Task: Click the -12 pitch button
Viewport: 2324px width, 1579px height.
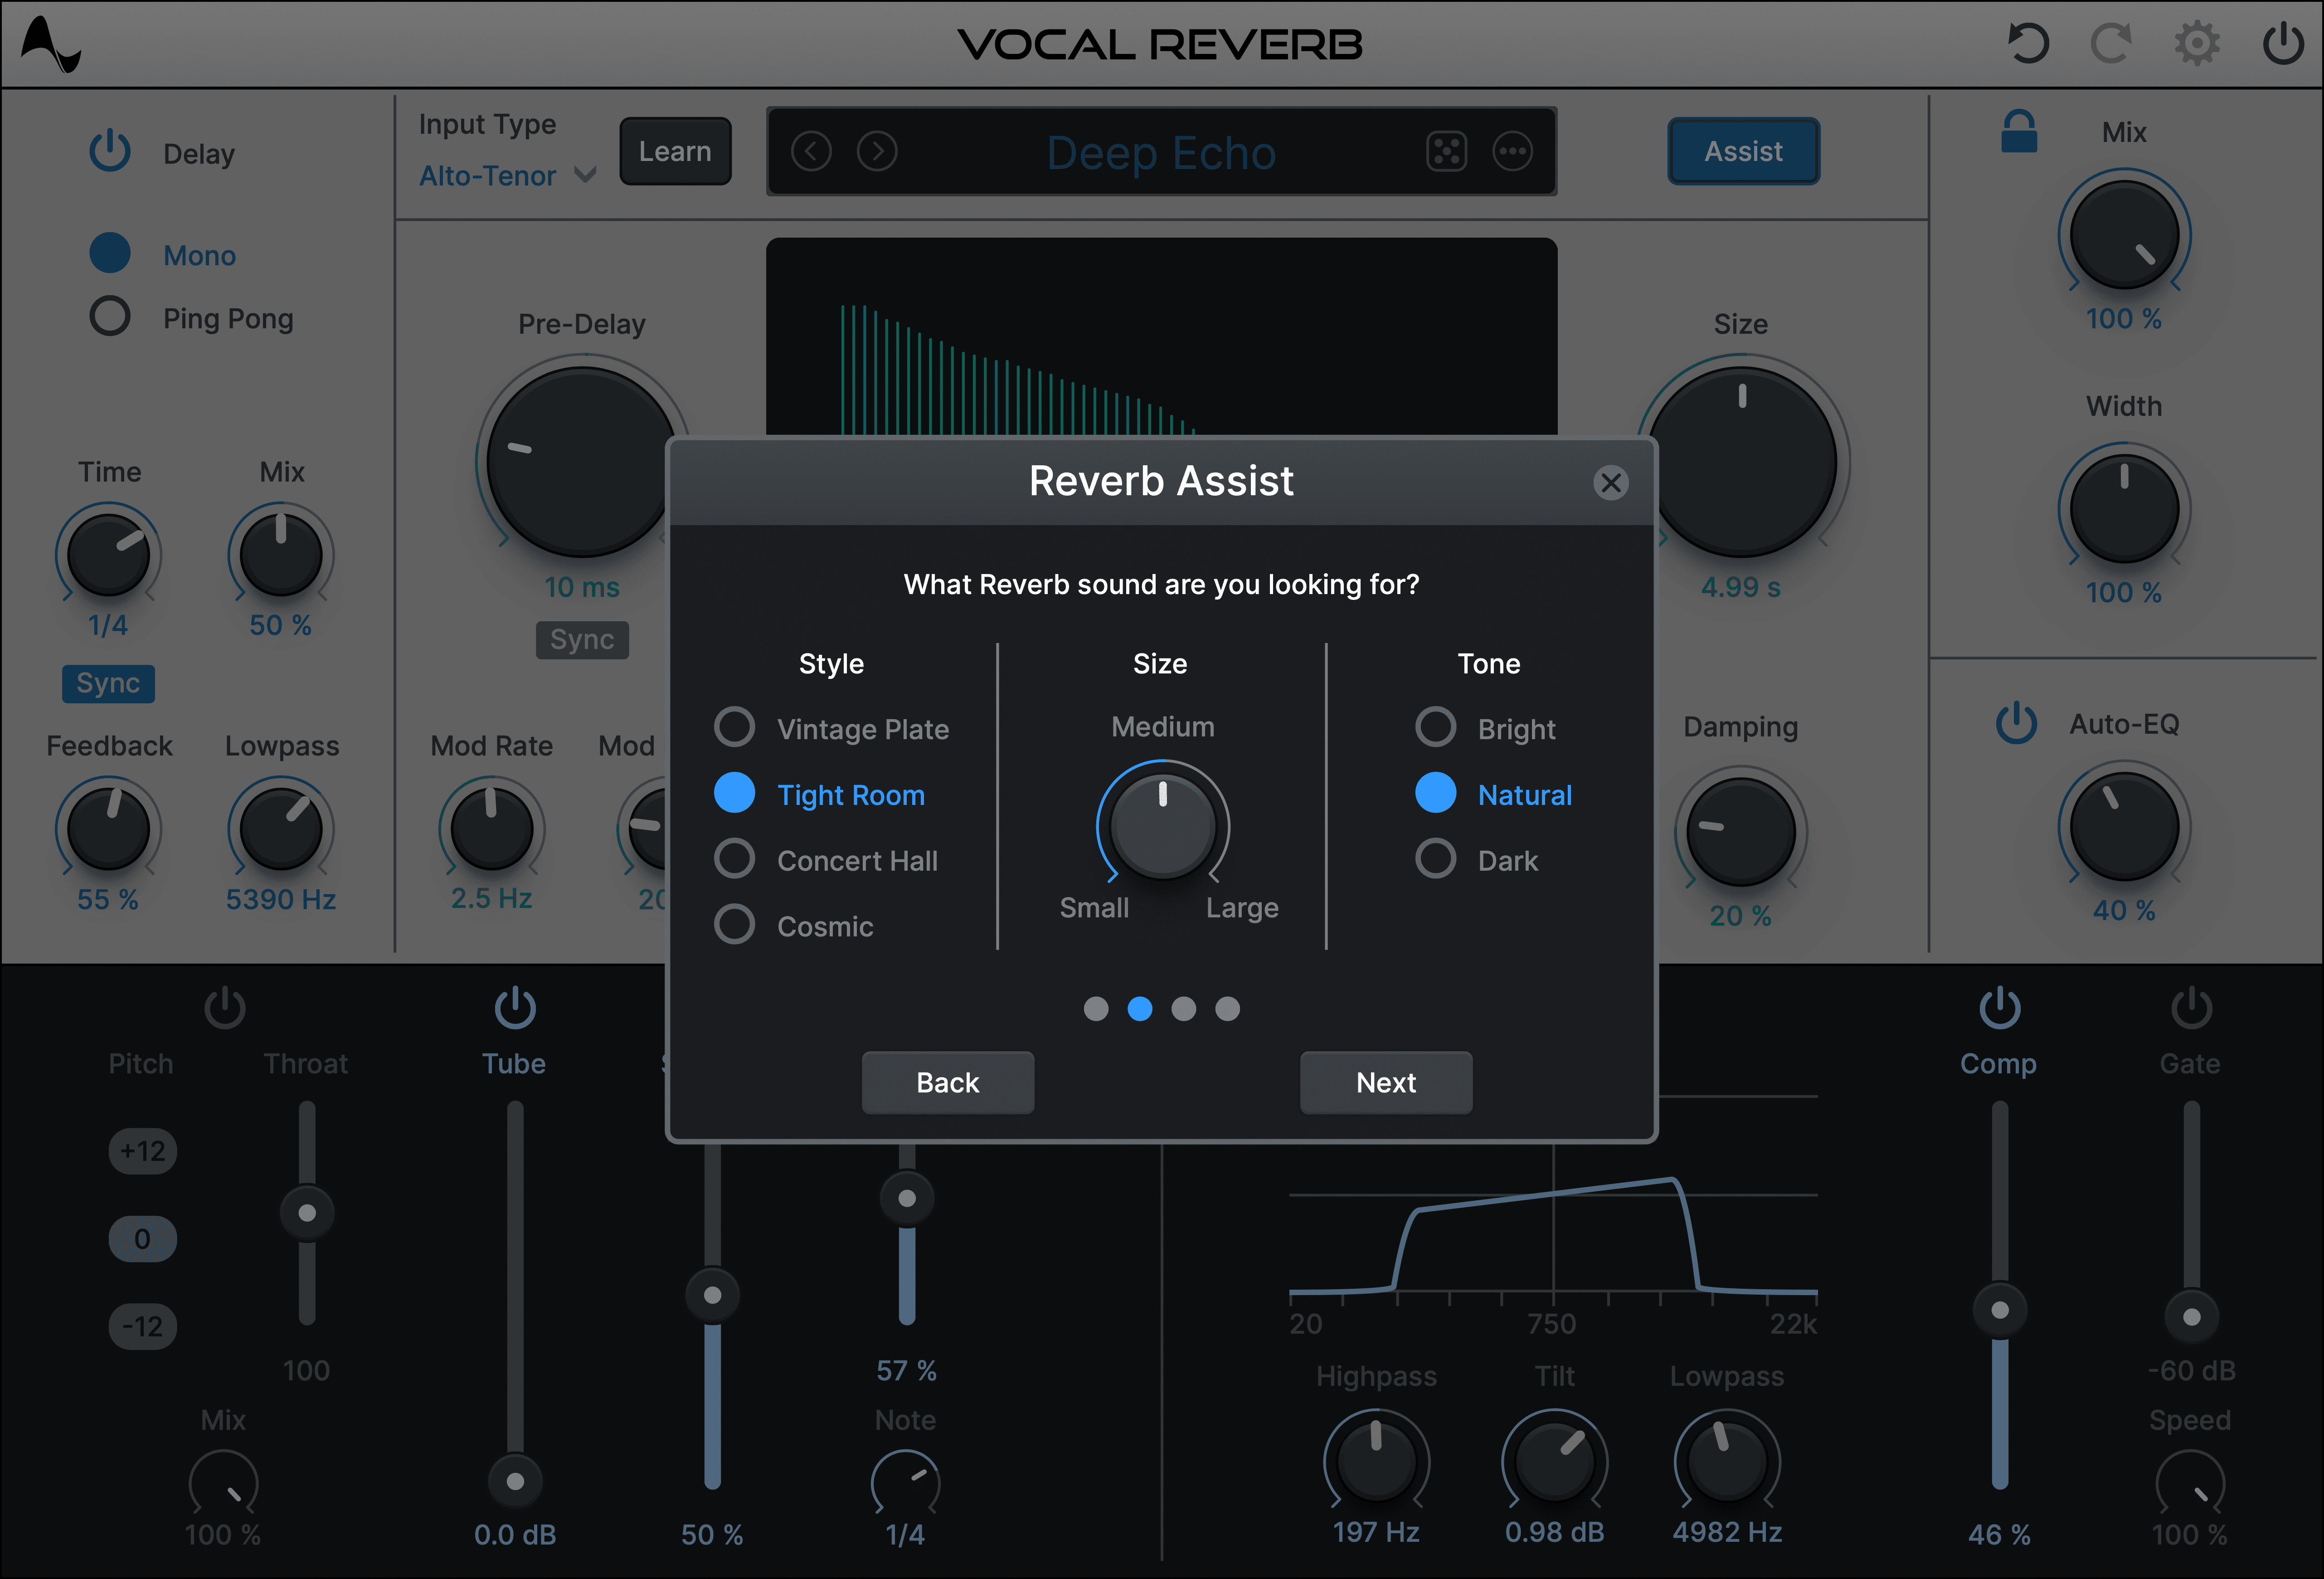Action: (x=143, y=1326)
